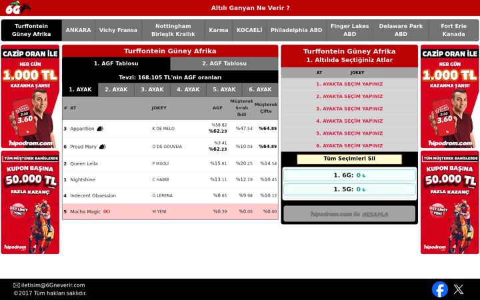
Task: Switch to the 4. AYAK leg tab
Action: point(188,89)
